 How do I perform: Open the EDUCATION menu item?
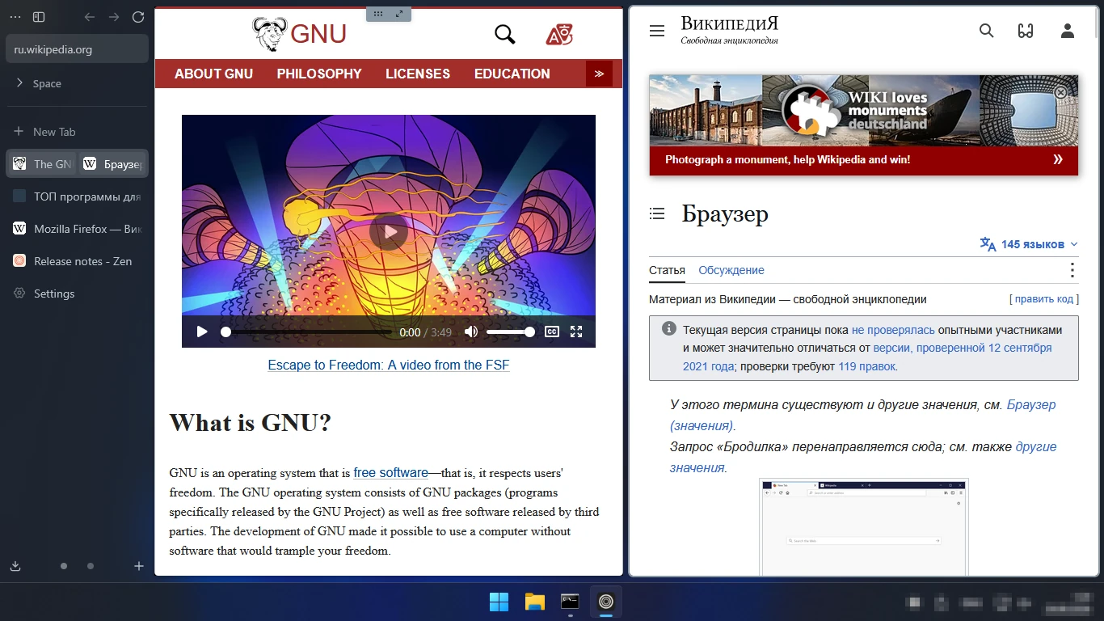512,74
